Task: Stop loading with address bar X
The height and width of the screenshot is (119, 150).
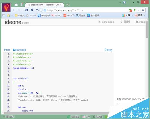Action: [x=143, y=10]
